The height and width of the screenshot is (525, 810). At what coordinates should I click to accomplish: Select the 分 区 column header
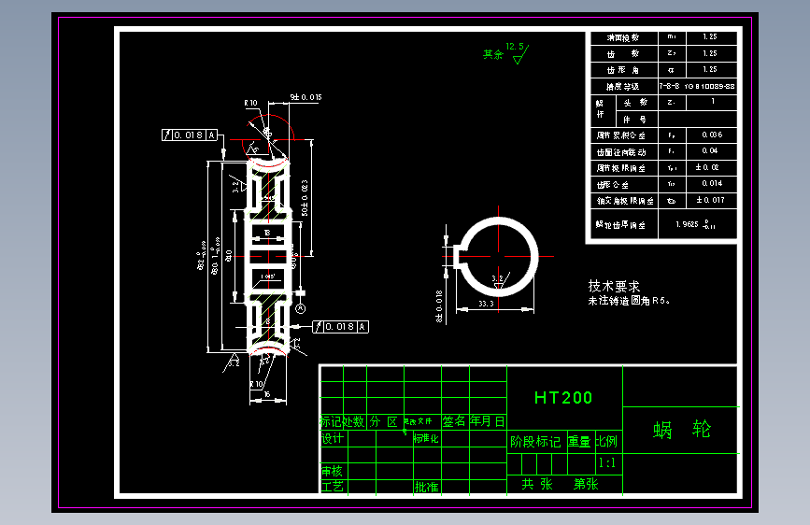(383, 421)
